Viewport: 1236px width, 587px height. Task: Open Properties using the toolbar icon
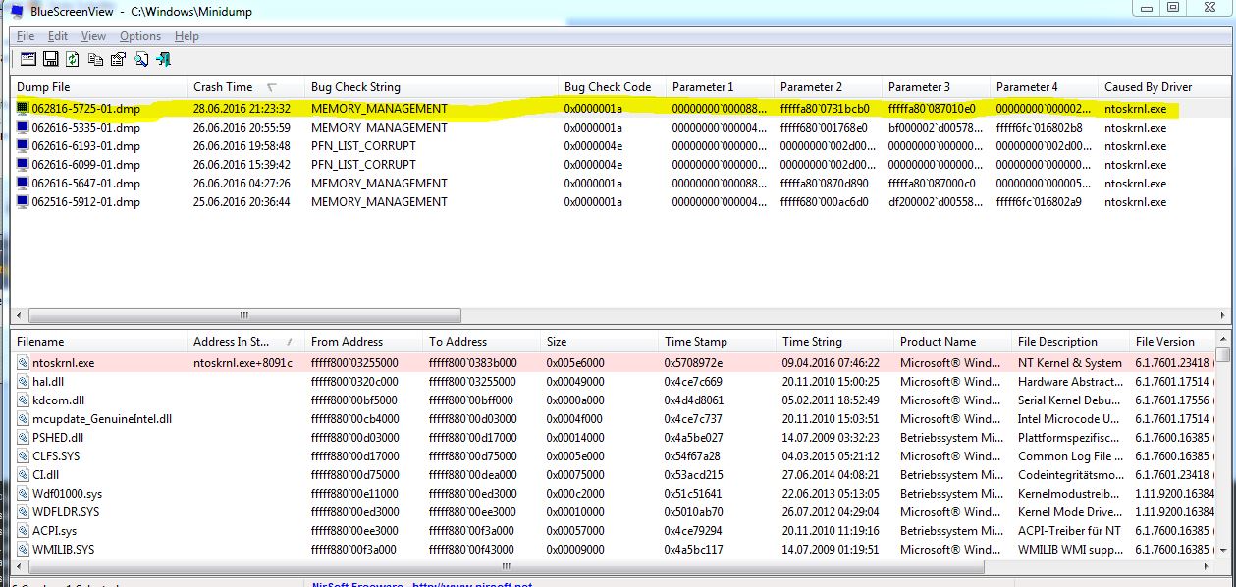118,59
